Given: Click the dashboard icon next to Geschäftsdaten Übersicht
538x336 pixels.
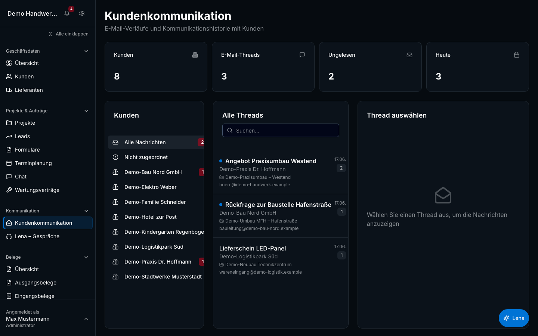Looking at the screenshot, I should tap(9, 63).
